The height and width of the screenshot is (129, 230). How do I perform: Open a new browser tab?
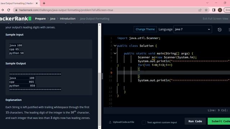44,3
